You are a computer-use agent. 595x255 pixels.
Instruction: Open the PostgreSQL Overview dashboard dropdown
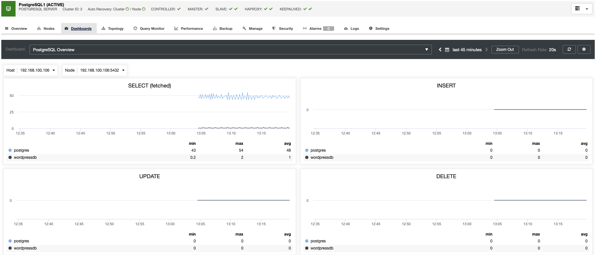[x=230, y=50]
